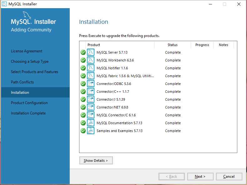
Task: Open Select Products and Features step
Action: 34,72
